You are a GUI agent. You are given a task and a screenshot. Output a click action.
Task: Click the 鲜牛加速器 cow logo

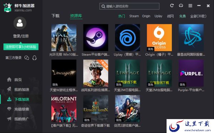7,7
